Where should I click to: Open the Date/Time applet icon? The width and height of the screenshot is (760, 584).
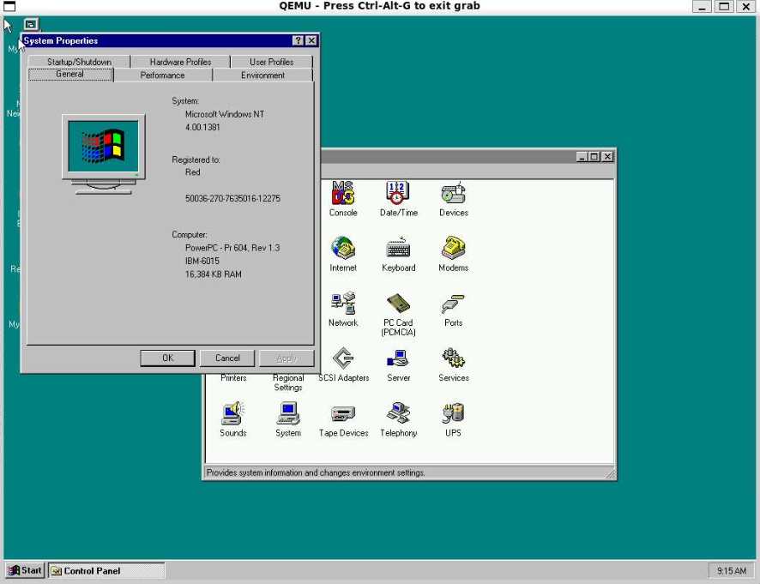tap(397, 193)
